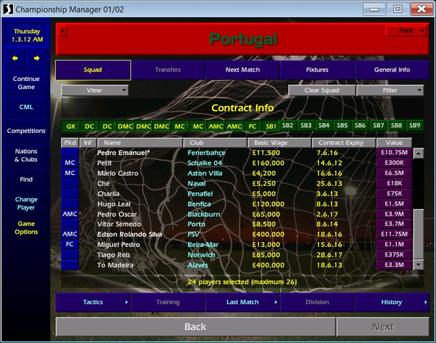The image size is (436, 343).
Task: Go forward using the yellow right arrow
Action: [x=37, y=59]
